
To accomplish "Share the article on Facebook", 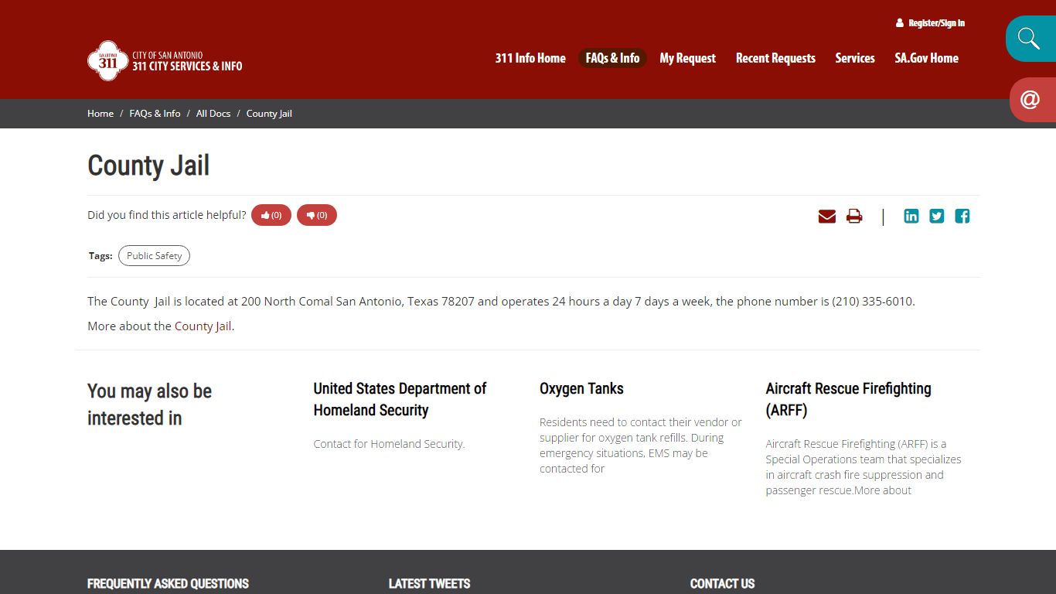I will 962,217.
